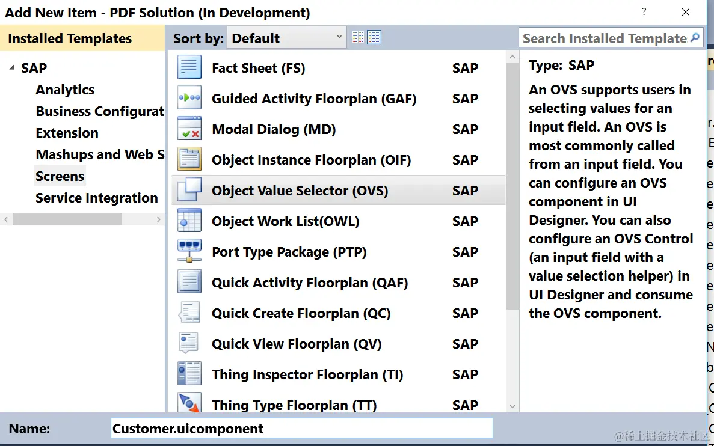Viewport: 714px width, 446px height.
Task: Choose Thing Inspector Floorplan (TI) template
Action: pos(338,374)
